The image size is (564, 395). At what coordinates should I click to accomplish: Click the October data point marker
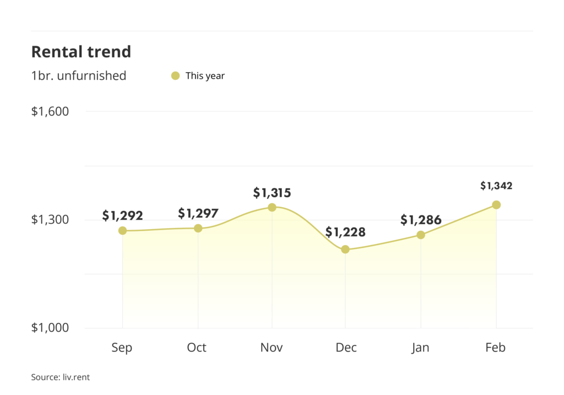pyautogui.click(x=198, y=228)
